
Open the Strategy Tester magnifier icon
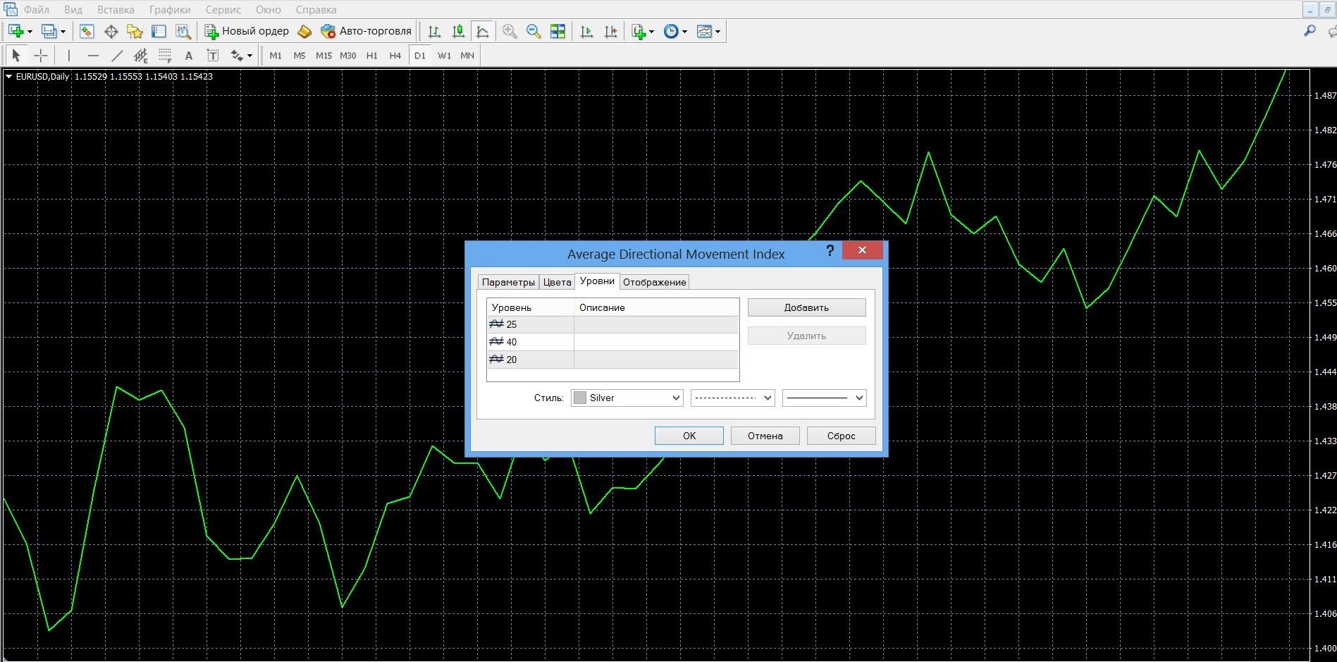tap(183, 31)
